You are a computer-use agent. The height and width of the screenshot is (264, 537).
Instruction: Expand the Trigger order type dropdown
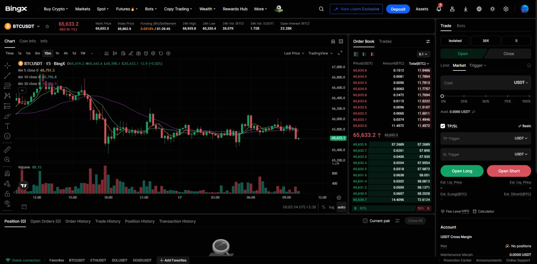pyautogui.click(x=478, y=66)
